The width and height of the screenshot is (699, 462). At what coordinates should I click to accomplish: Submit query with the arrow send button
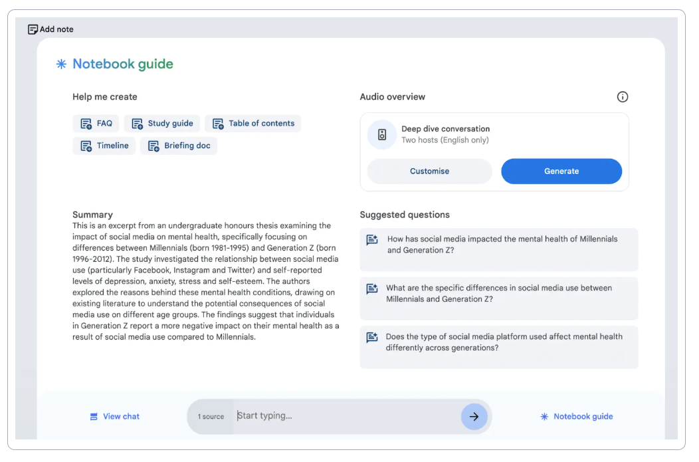tap(474, 416)
